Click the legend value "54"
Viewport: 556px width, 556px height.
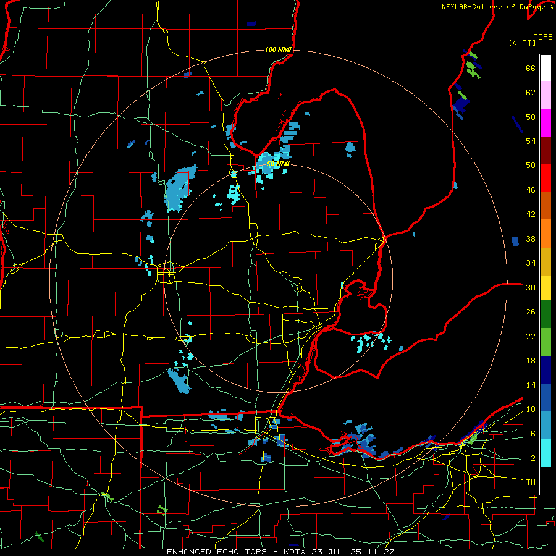pos(531,141)
